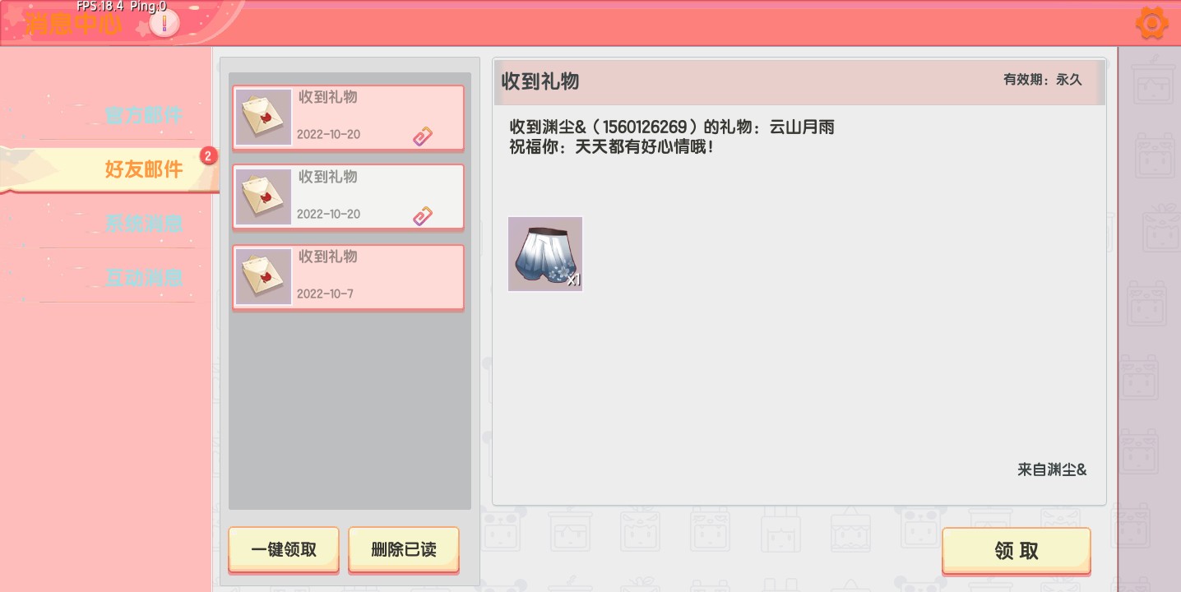Click the envelope icon of the first mail

point(264,117)
